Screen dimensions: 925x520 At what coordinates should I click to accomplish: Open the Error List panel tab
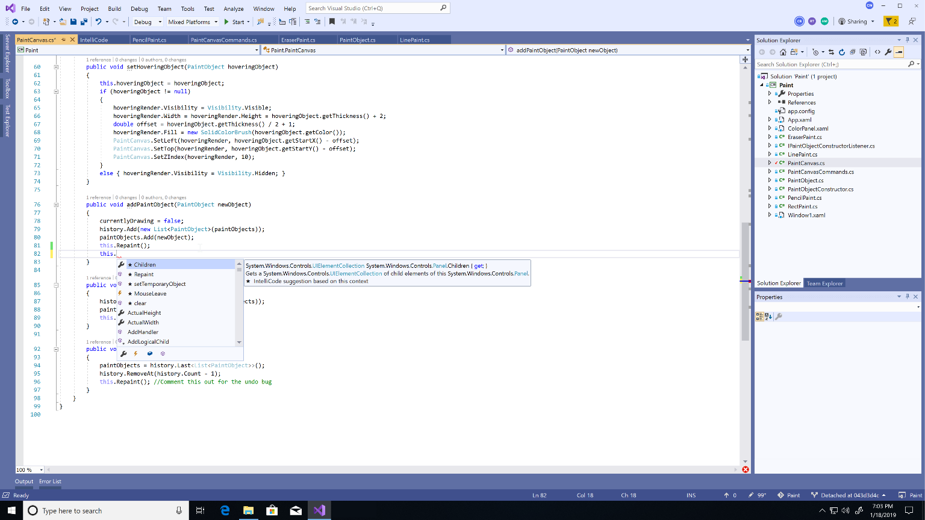(50, 481)
